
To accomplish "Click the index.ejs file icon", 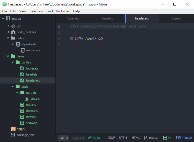I will coord(22,111).
